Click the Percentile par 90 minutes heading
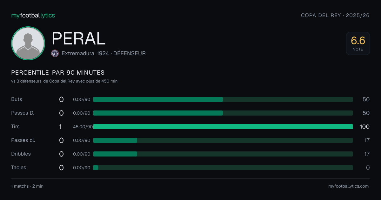The height and width of the screenshot is (200, 381). click(x=58, y=73)
